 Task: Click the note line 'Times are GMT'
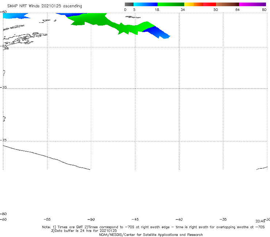[70, 227]
